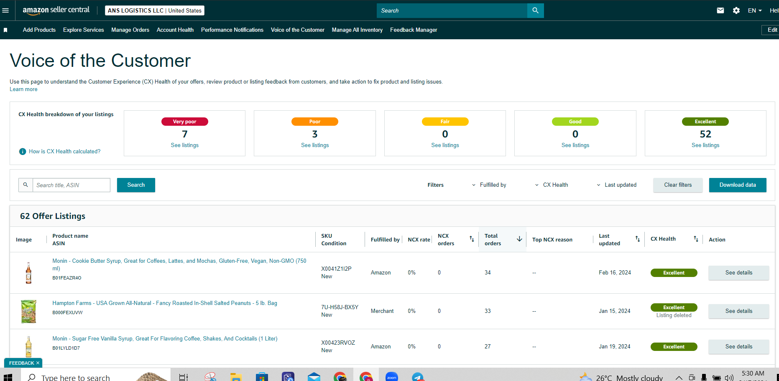Click the Cookie Butter Syrup product thumbnail
The height and width of the screenshot is (381, 779).
(28, 273)
